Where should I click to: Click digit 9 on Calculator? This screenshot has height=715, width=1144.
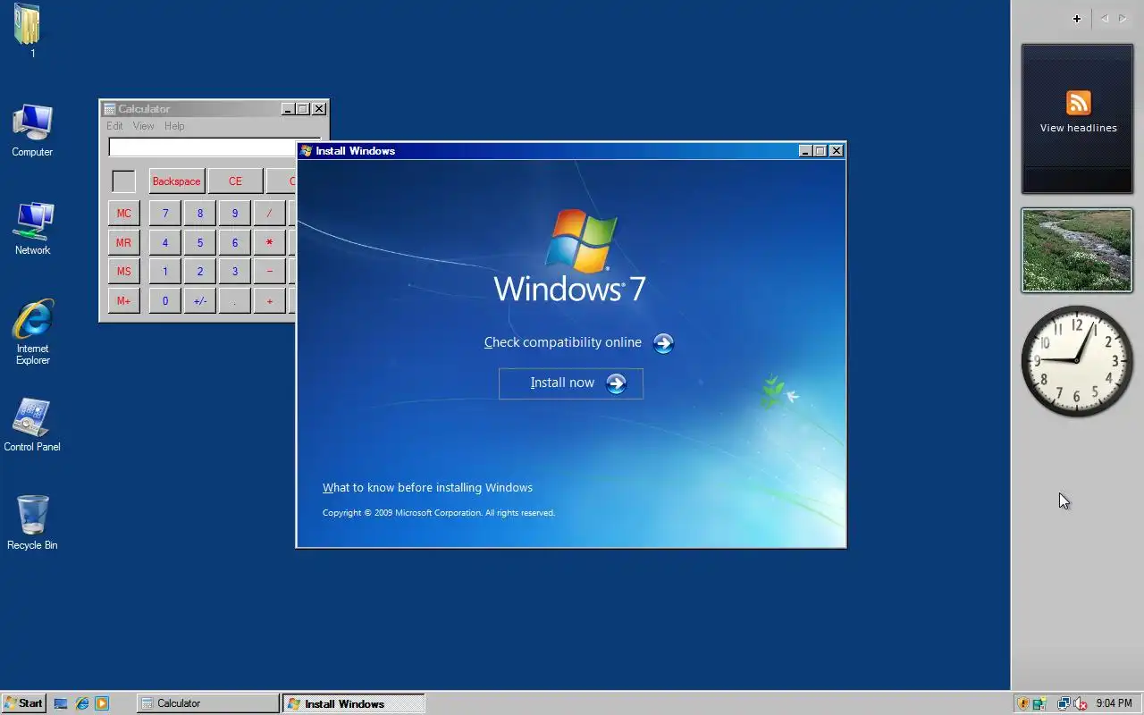235,214
